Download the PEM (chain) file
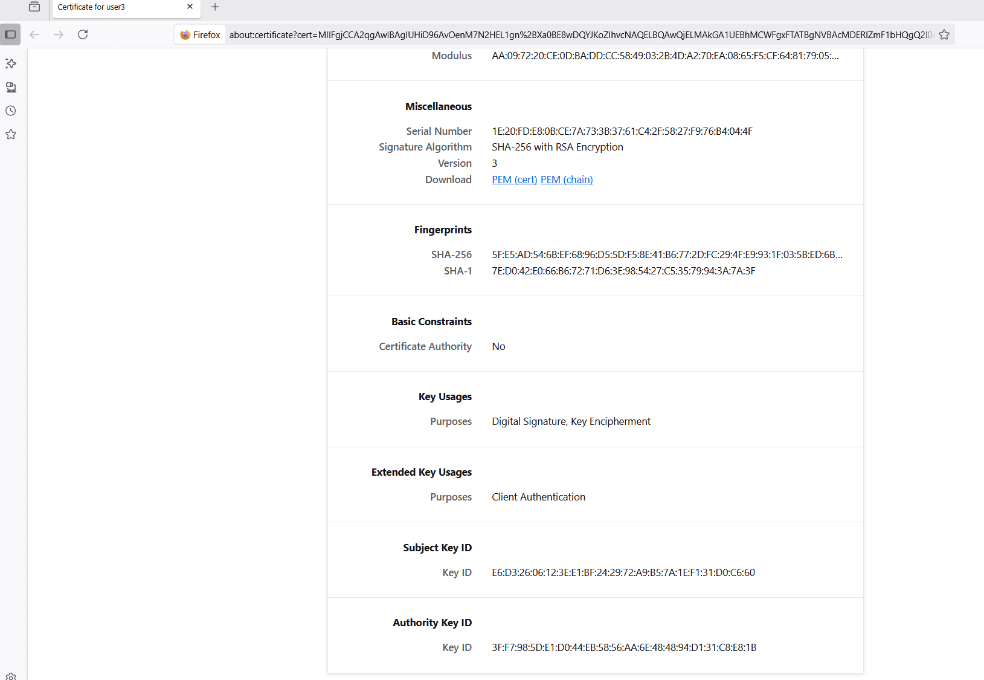 pyautogui.click(x=567, y=180)
